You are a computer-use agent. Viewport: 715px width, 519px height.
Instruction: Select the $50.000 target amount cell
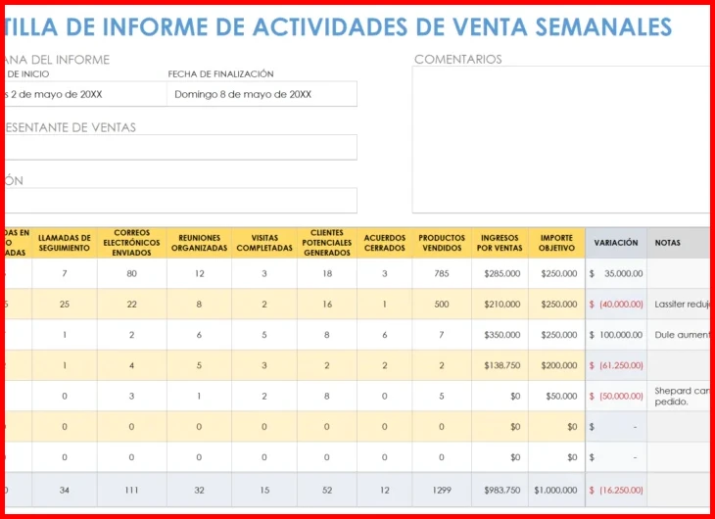pos(556,396)
